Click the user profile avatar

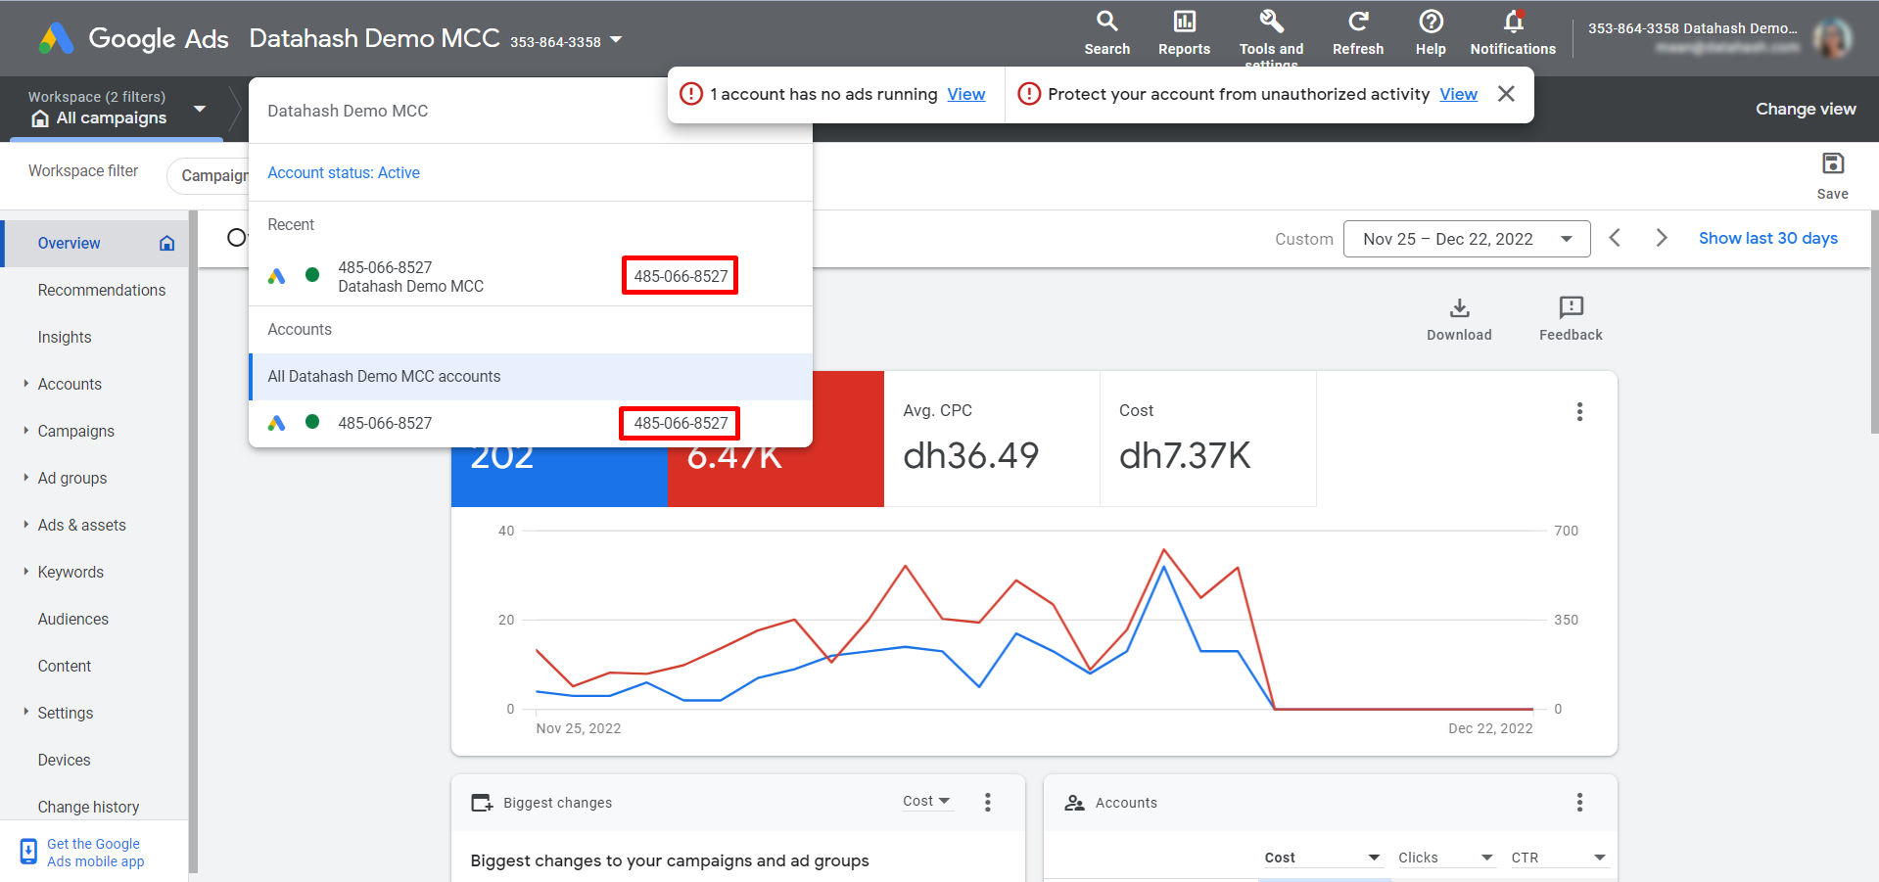coord(1831,38)
